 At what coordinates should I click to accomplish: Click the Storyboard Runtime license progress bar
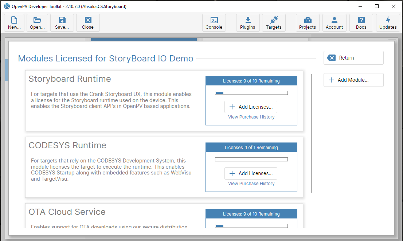[251, 93]
